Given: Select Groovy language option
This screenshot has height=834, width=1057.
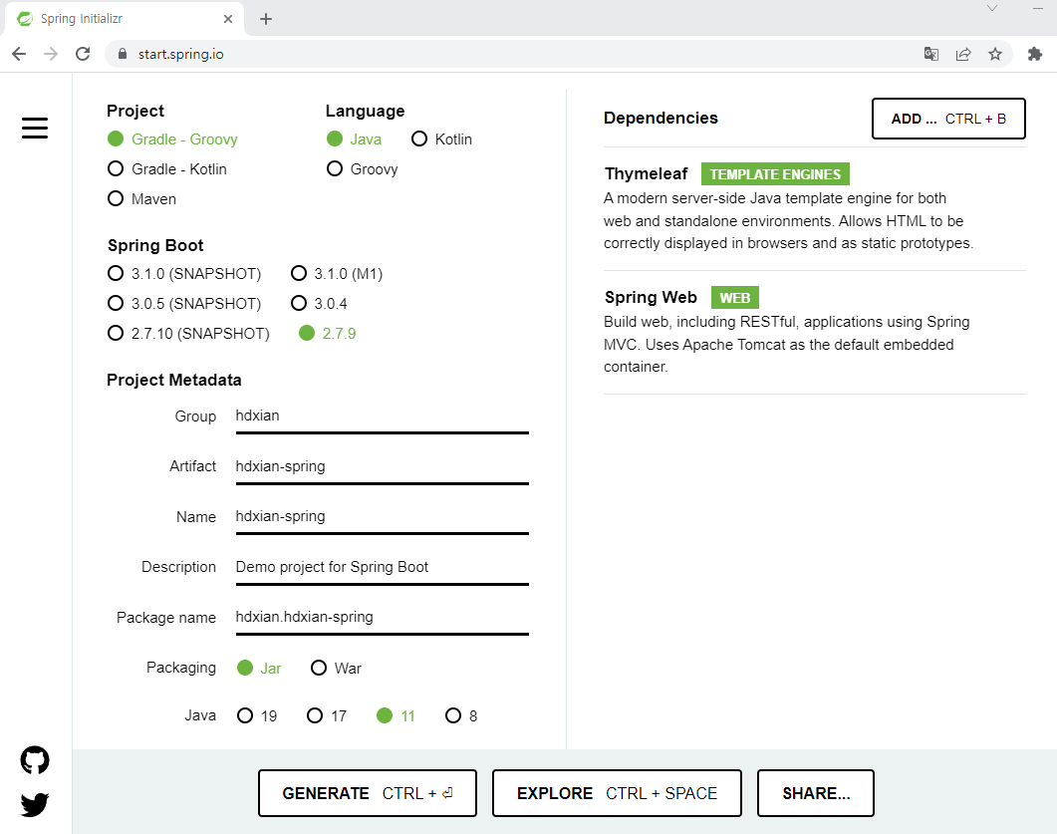Looking at the screenshot, I should 363,169.
